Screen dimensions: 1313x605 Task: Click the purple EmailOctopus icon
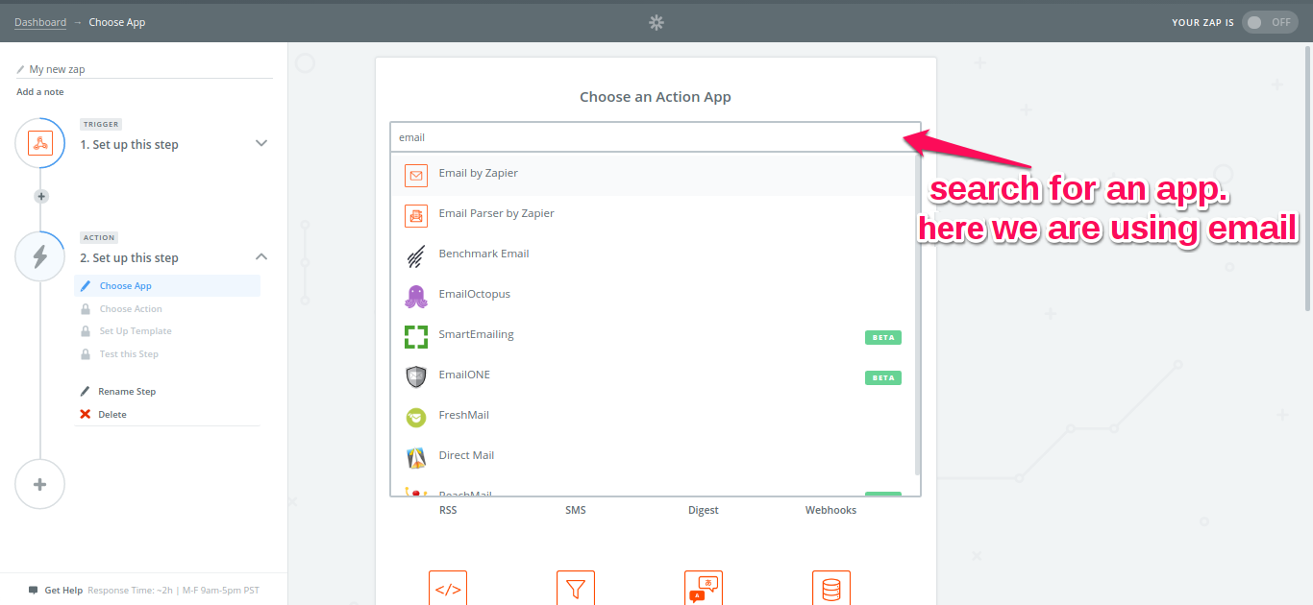[416, 297]
